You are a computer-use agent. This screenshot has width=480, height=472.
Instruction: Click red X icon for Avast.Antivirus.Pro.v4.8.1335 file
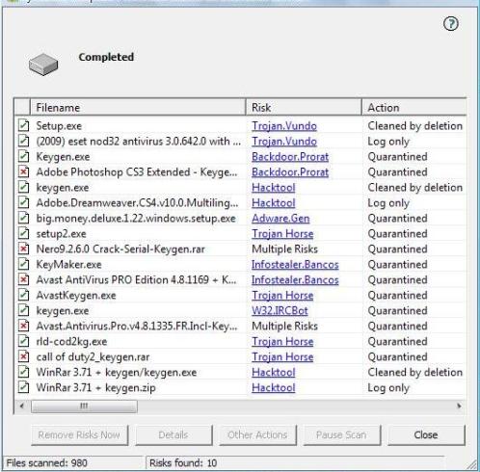tap(23, 326)
